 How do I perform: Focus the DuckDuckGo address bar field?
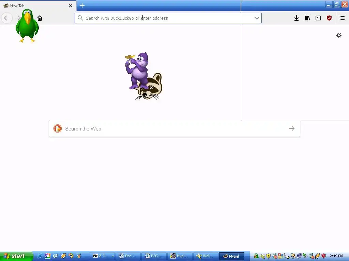pos(168,18)
